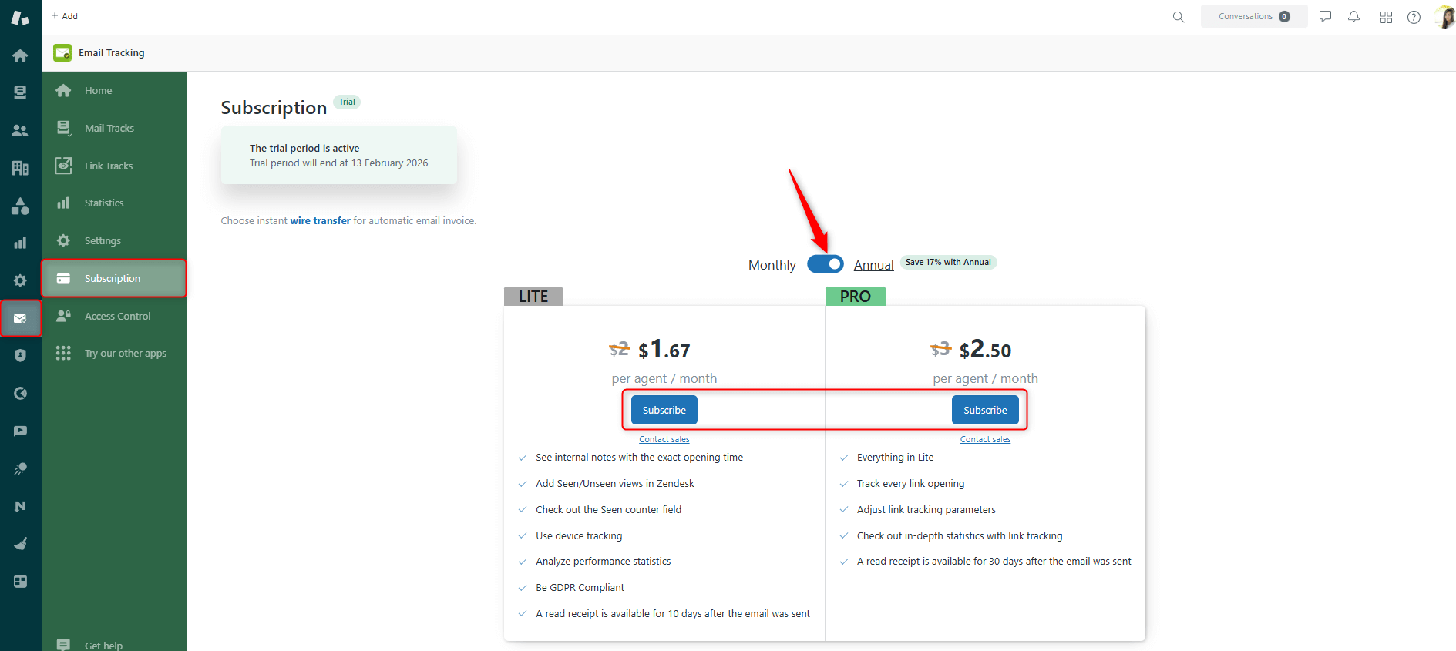Click Save 17% with Annual badge
Viewport: 1456px width, 651px height.
click(x=948, y=262)
